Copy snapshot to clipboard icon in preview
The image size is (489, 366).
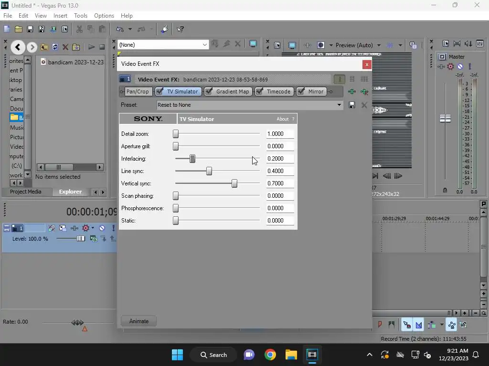(413, 45)
